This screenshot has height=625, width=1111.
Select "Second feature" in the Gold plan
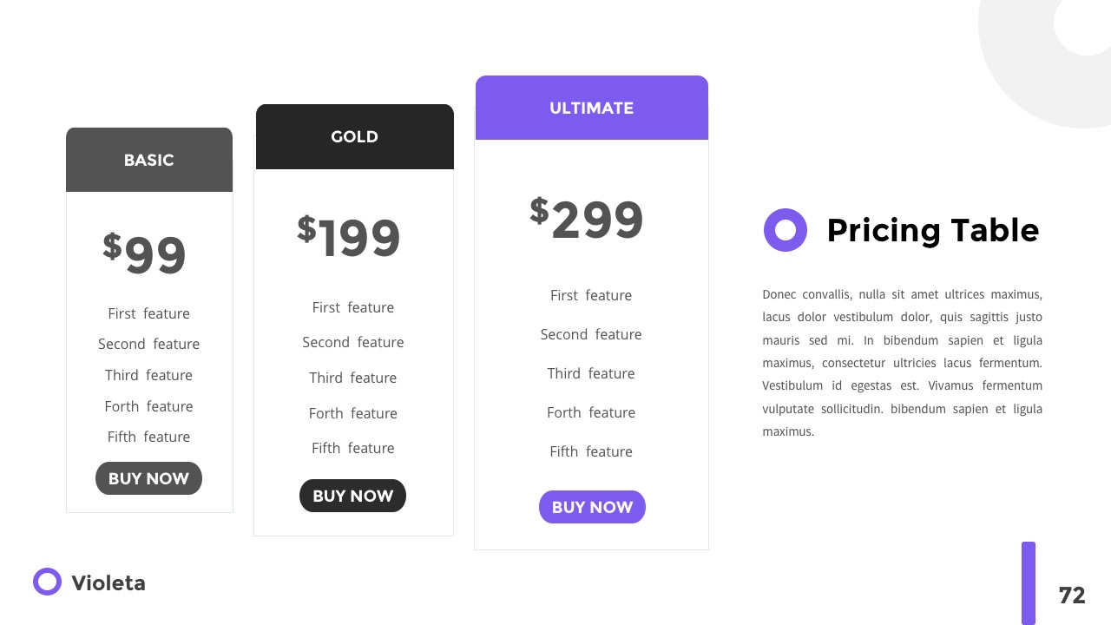353,342
